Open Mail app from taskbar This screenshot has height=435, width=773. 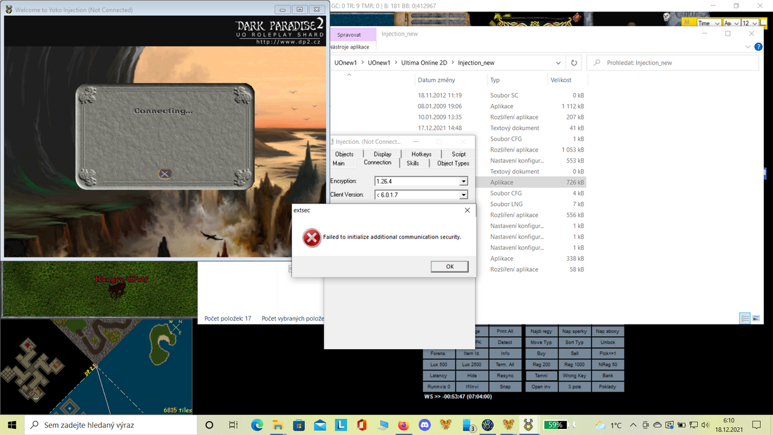319,425
